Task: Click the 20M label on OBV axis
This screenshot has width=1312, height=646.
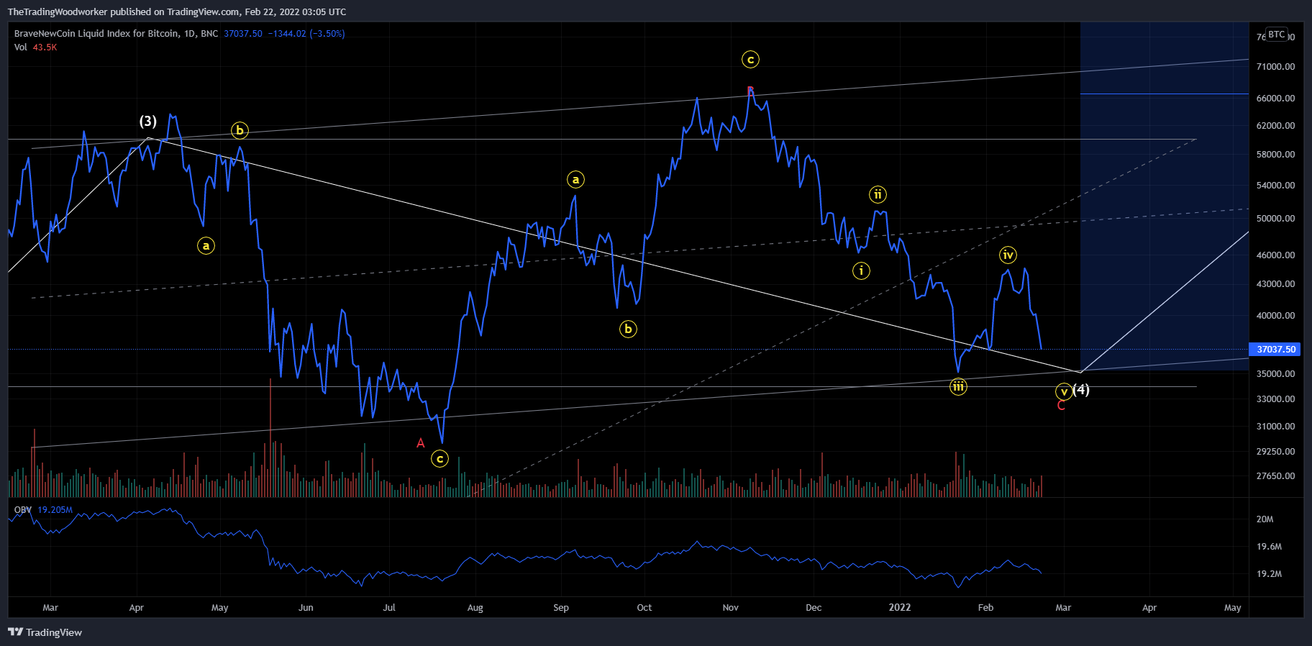Action: tap(1265, 519)
